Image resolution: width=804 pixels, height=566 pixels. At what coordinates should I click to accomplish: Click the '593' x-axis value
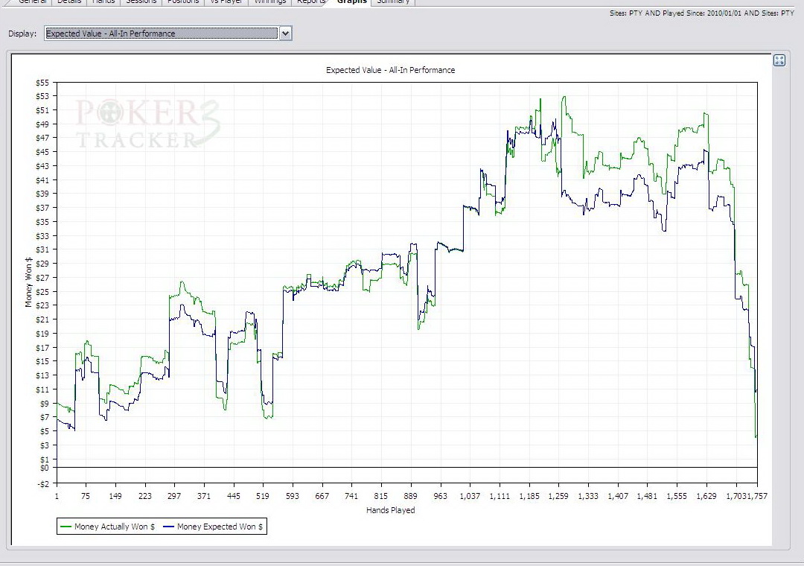point(293,496)
